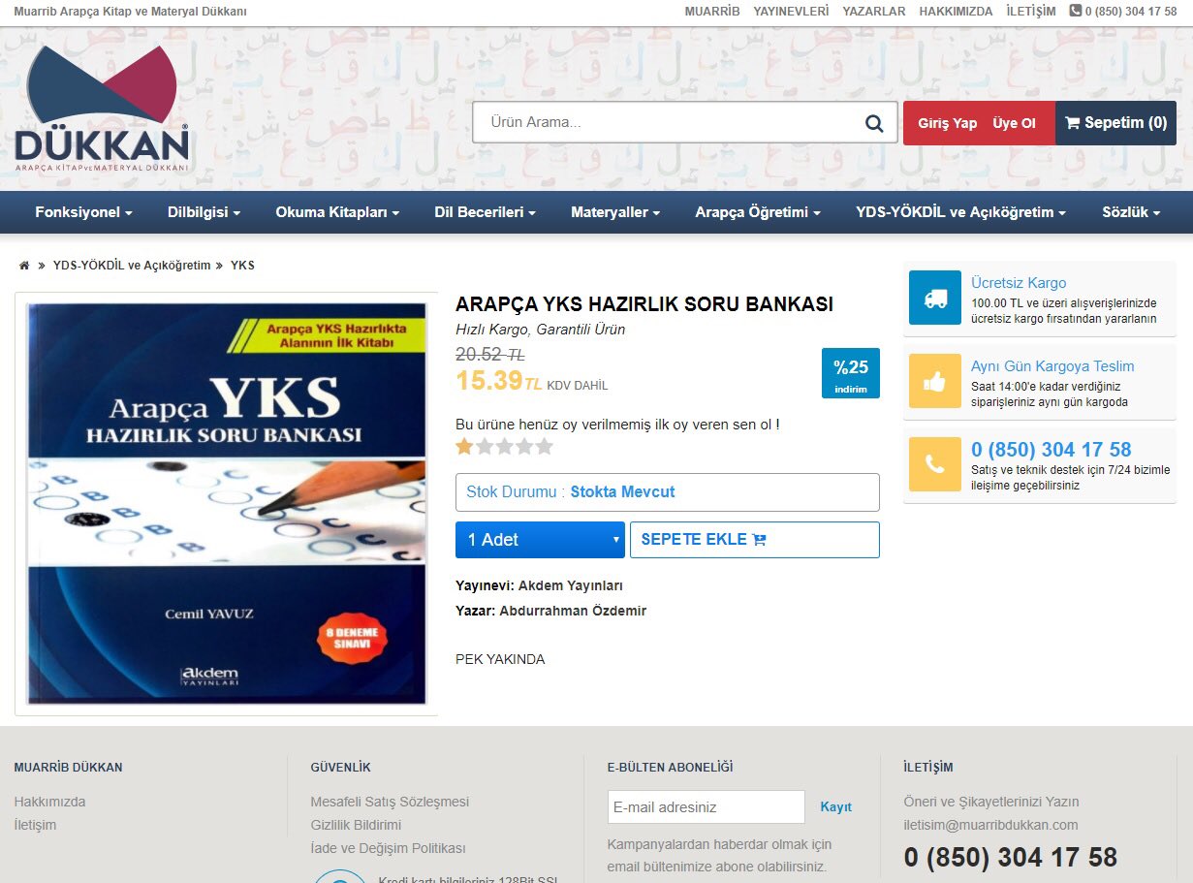The image size is (1193, 883).
Task: Open the Sepetim (0) cart
Action: (1116, 123)
